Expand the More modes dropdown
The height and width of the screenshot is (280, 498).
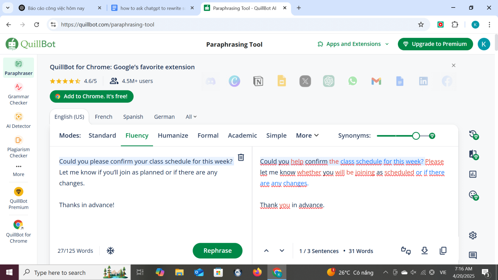[307, 135]
